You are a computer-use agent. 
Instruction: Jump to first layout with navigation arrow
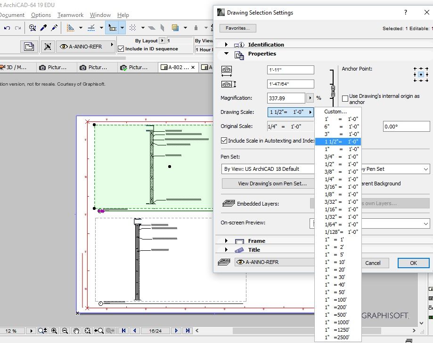tap(124, 331)
